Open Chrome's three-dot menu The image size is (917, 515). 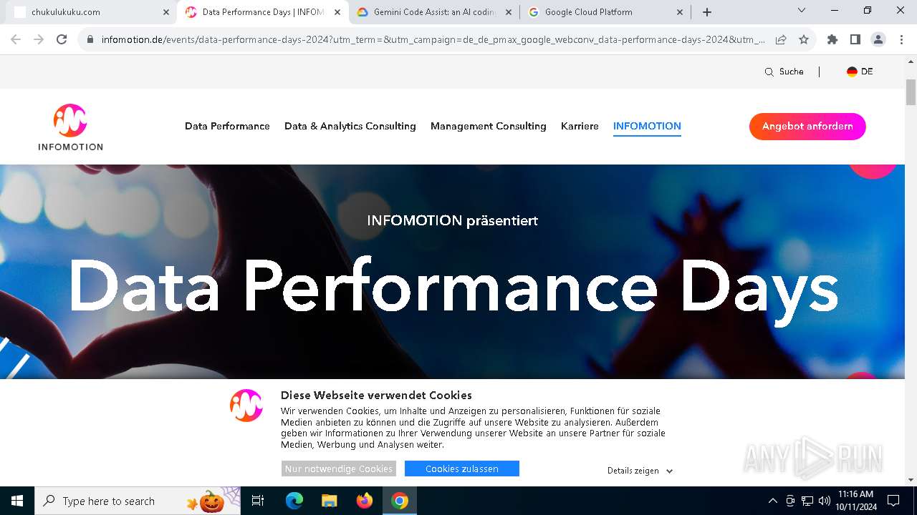click(x=901, y=39)
